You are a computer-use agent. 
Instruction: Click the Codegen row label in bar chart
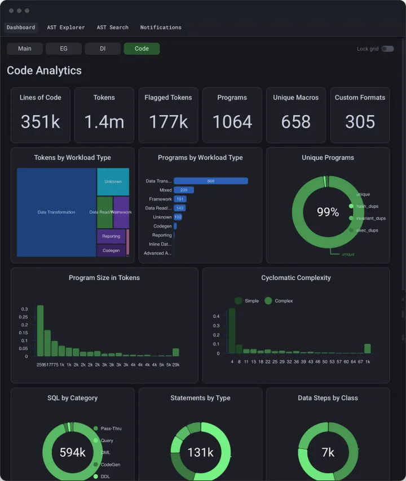click(x=162, y=226)
